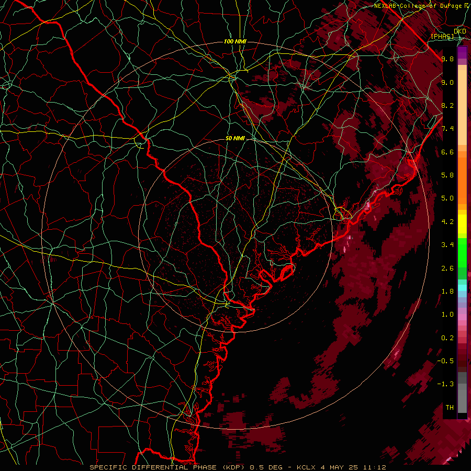Pick the light peach swatch on the color bar
The height and width of the screenshot is (471, 471).
pos(462,107)
